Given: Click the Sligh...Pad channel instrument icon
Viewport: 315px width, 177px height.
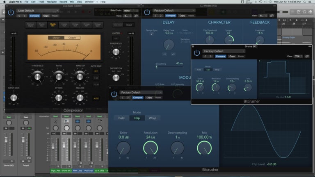Looking at the screenshot, I should (56, 121).
